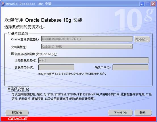Click the ORACLE logo in red footer

18,119
